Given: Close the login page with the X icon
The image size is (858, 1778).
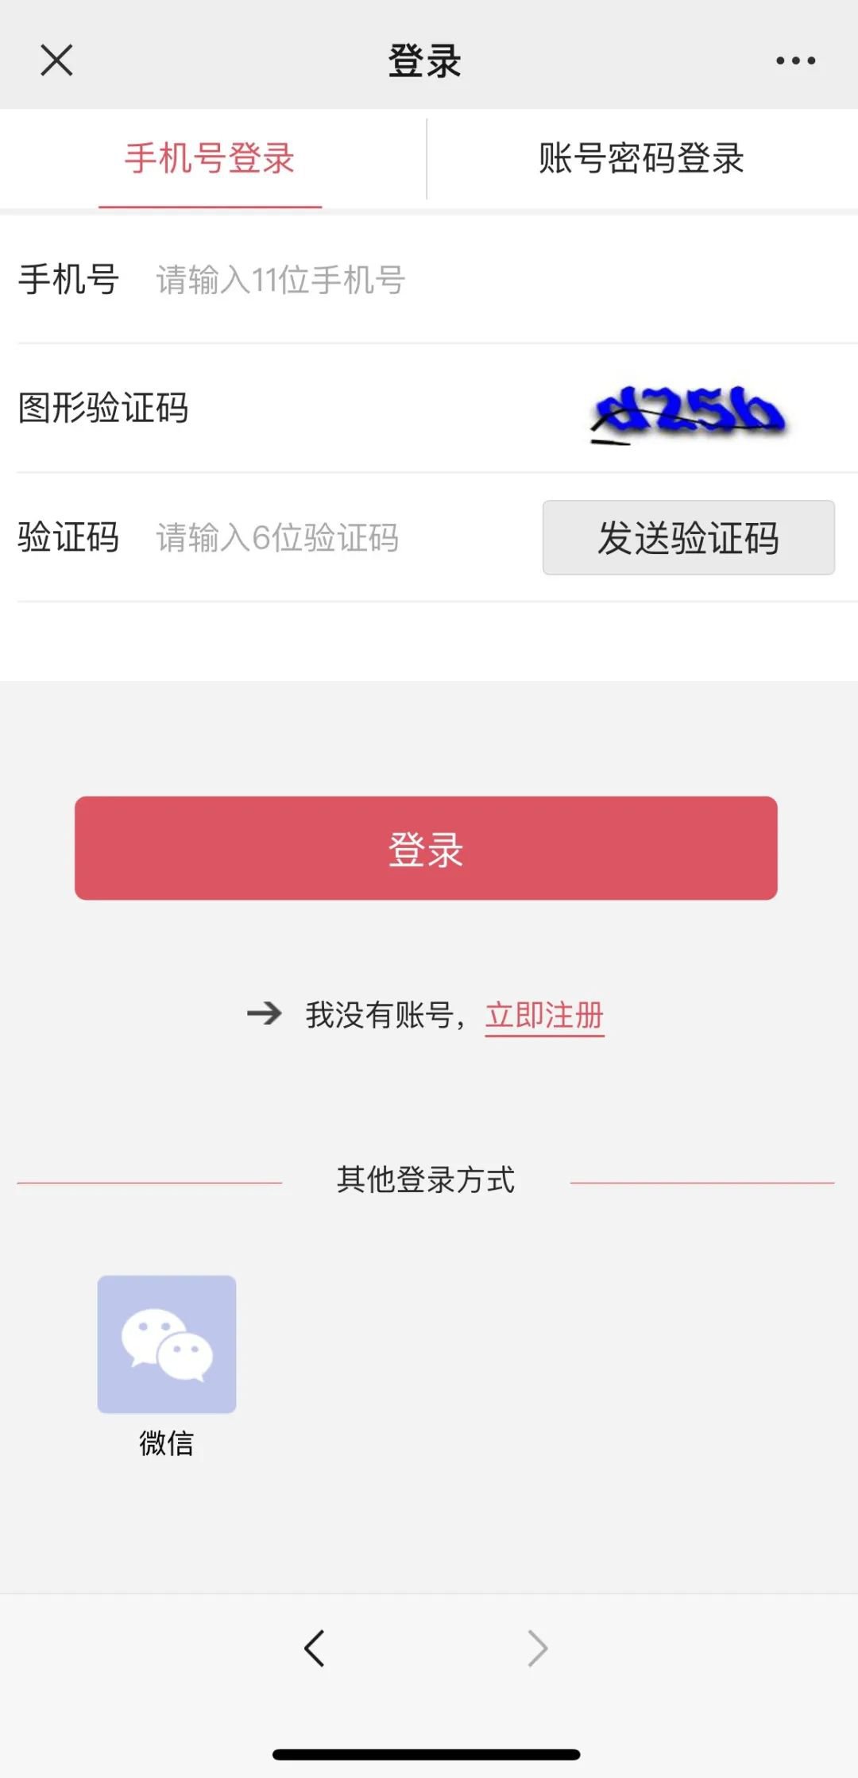Looking at the screenshot, I should point(56,60).
